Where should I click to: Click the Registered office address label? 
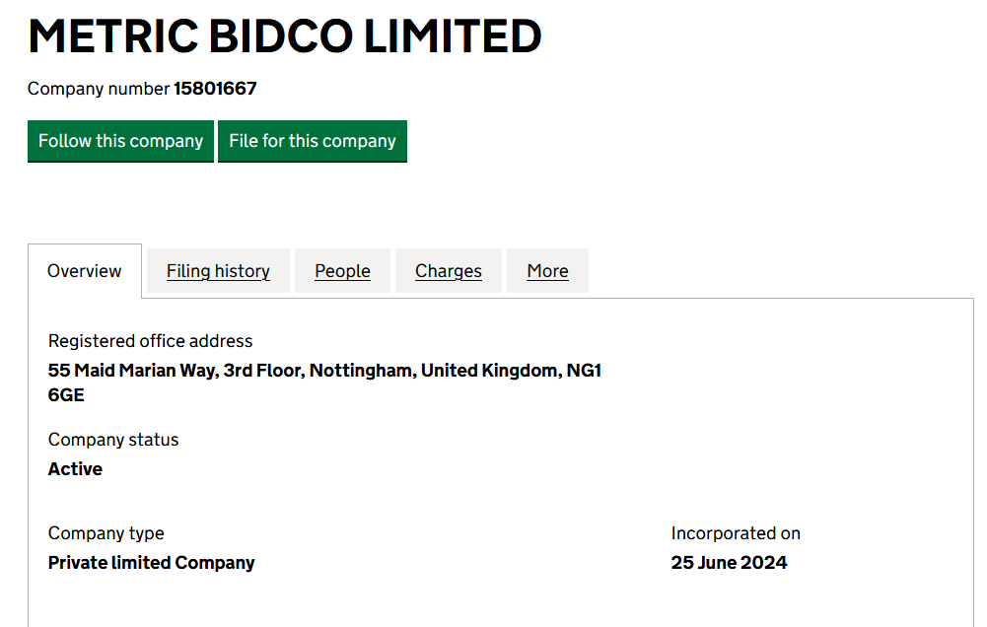tap(150, 341)
